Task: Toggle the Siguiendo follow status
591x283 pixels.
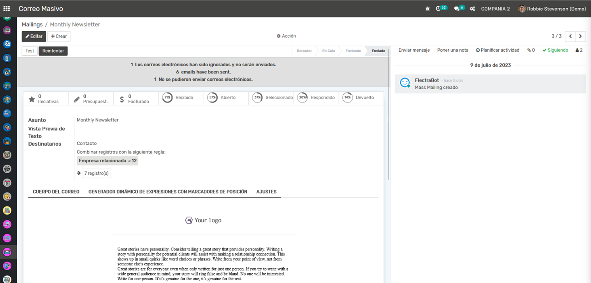Action: pos(555,50)
